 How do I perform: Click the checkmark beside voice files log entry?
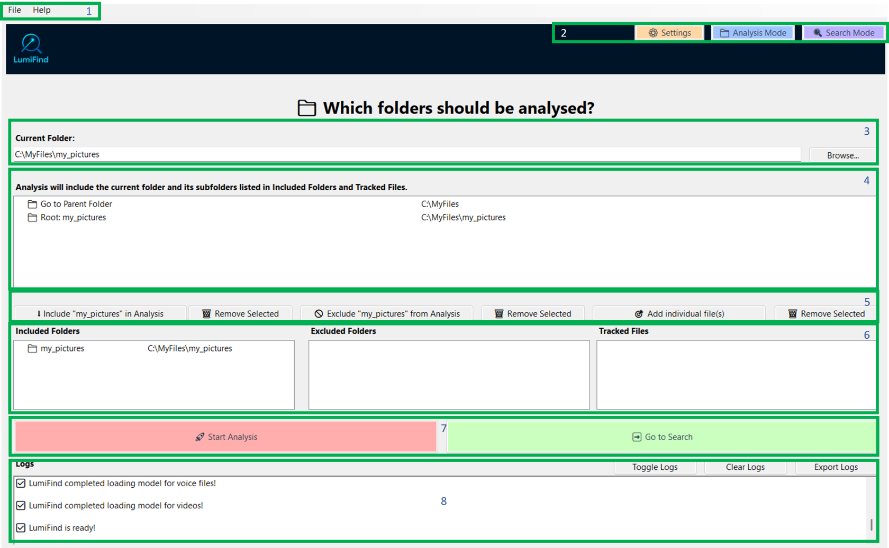point(21,483)
